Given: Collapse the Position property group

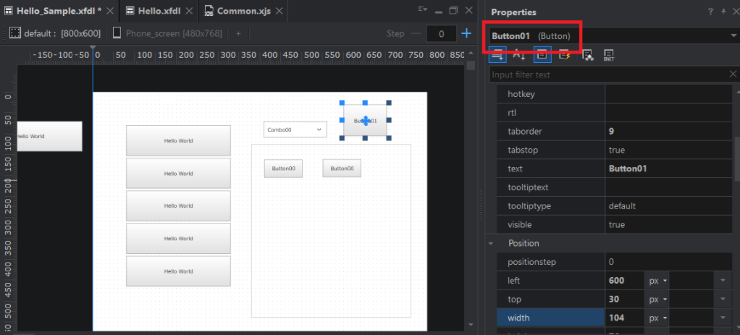Looking at the screenshot, I should point(492,244).
